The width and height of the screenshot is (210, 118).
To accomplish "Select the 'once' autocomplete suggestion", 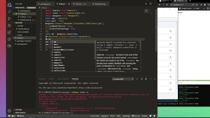I will pos(73,45).
